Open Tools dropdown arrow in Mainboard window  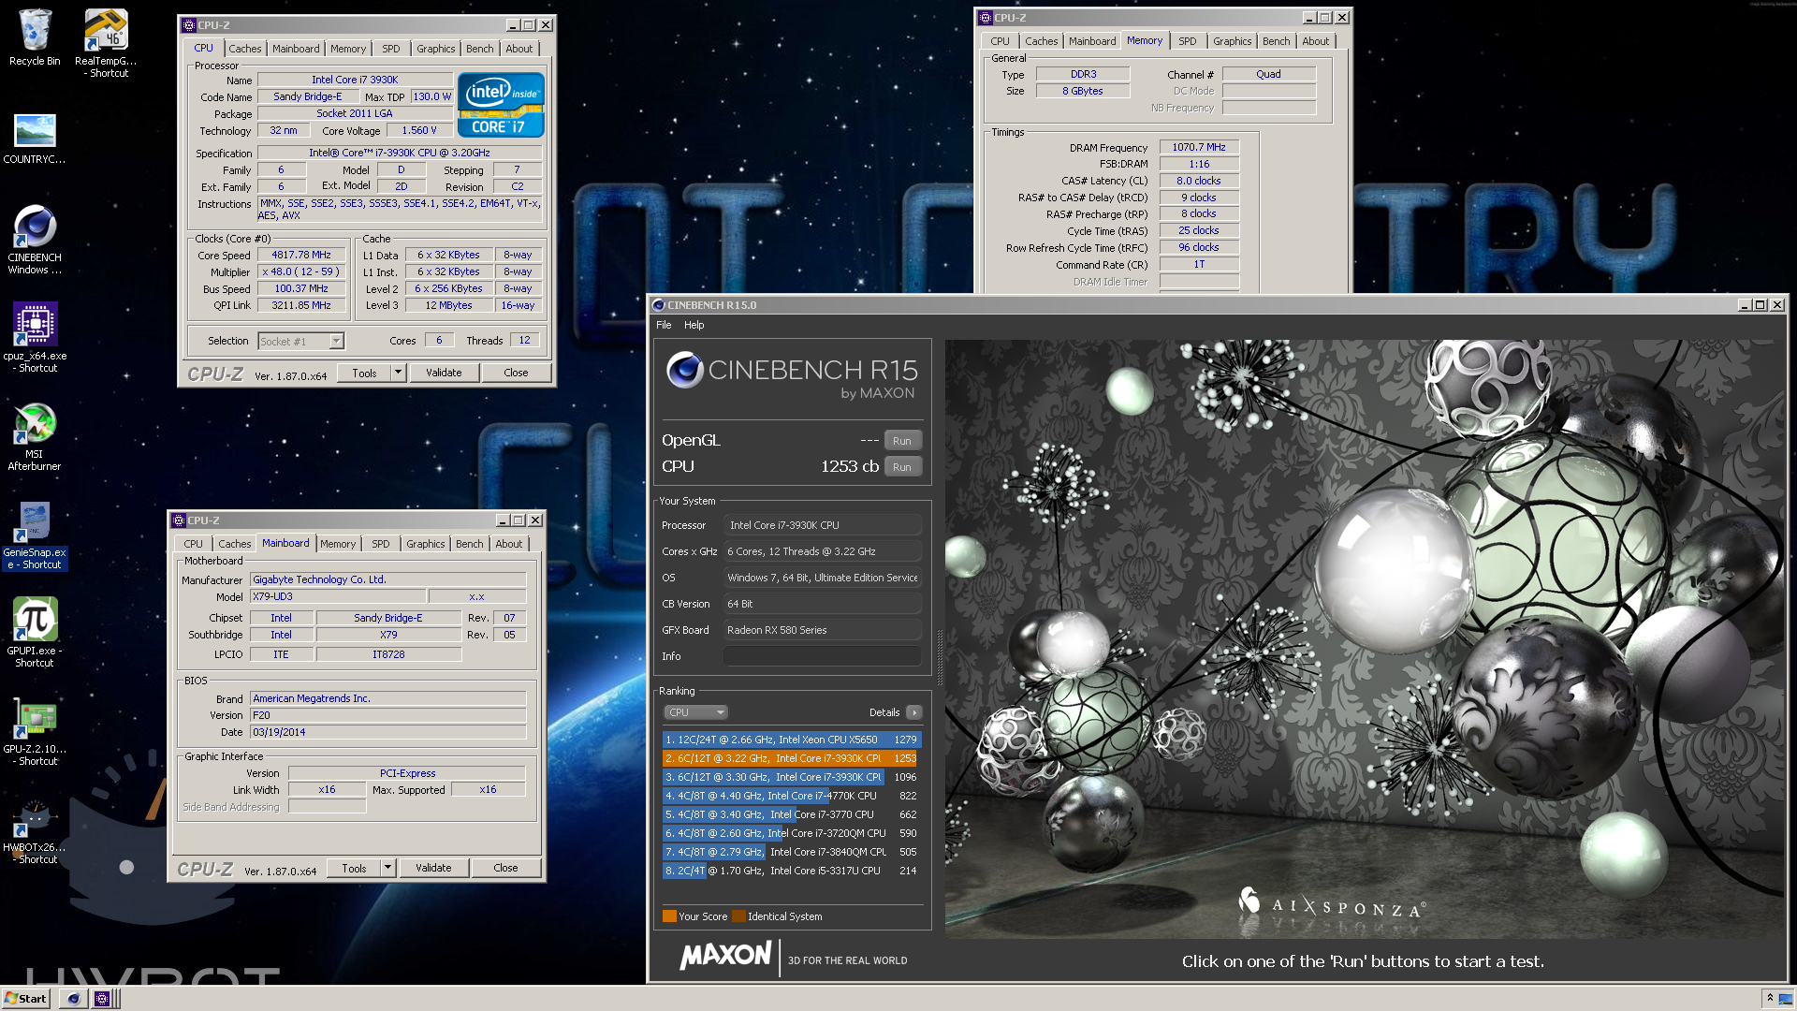coord(387,868)
